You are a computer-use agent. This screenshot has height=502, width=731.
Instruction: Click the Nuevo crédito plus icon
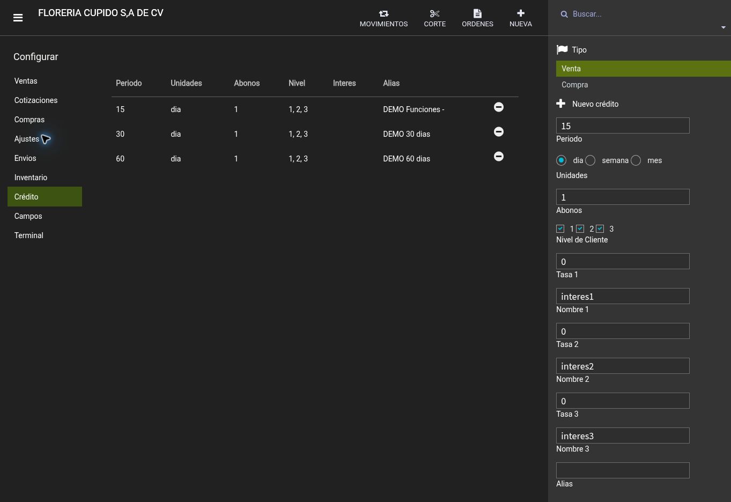(x=561, y=104)
